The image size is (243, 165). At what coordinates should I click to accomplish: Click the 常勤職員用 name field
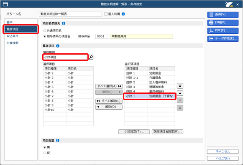point(141,36)
